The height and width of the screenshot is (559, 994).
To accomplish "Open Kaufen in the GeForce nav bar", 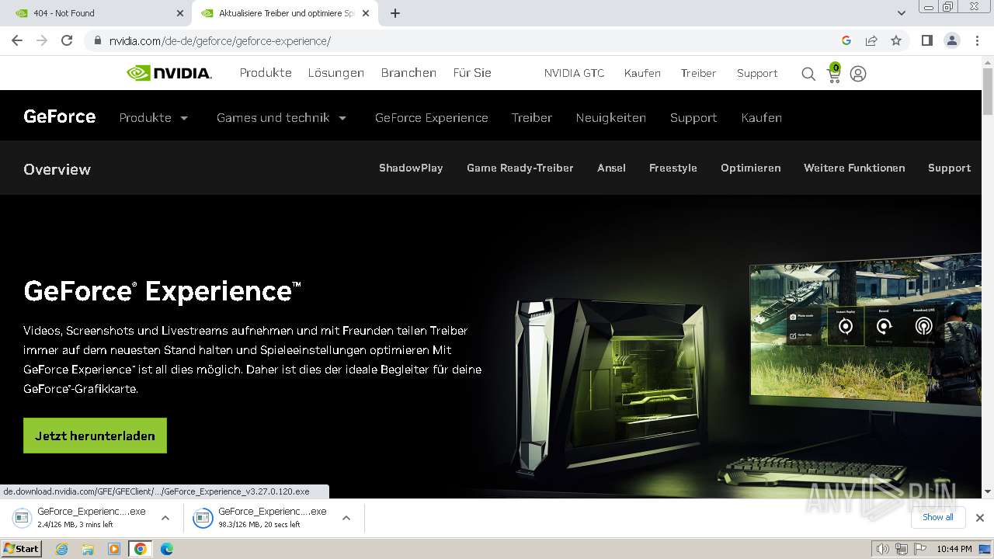I will click(x=761, y=118).
